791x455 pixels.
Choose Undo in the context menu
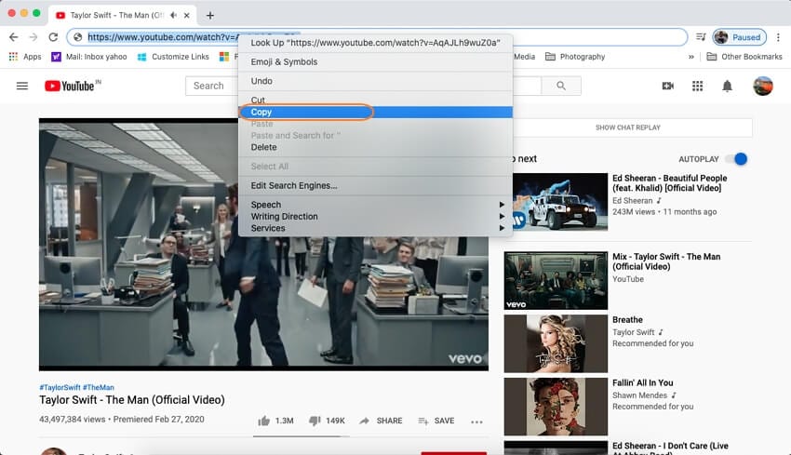point(375,81)
